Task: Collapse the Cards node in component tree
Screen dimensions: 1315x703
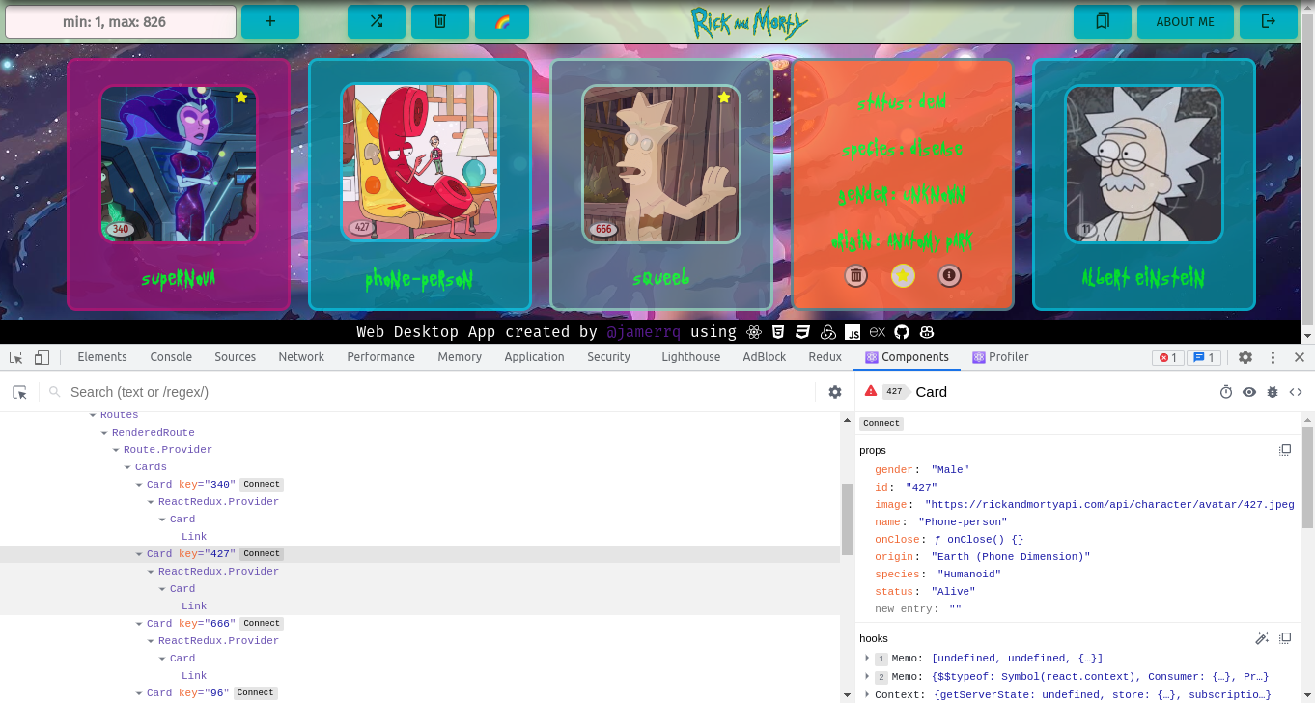Action: 127,467
